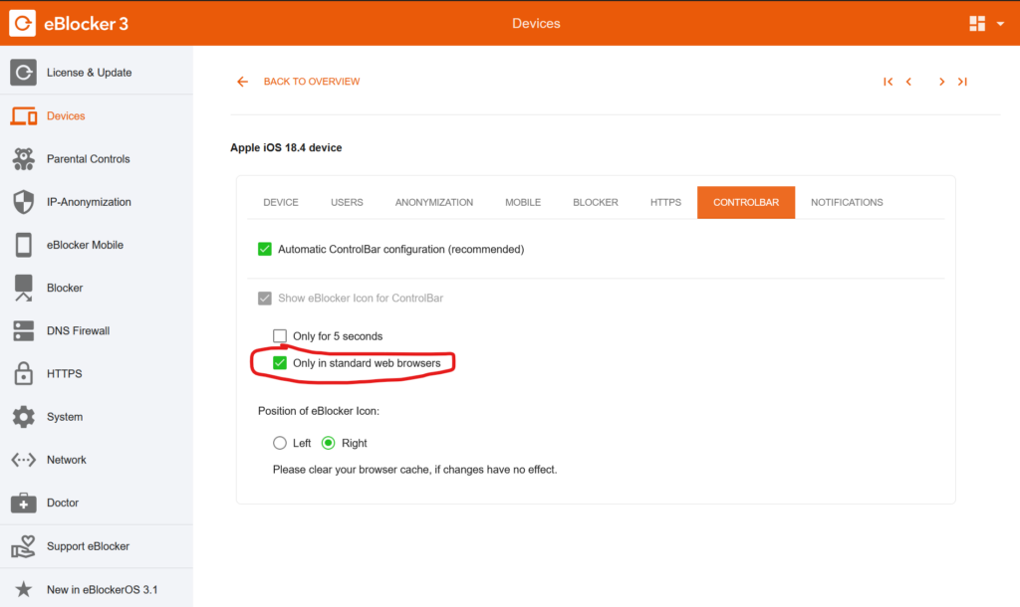Click the Apple iOS 18.4 device heading
Image resolution: width=1020 pixels, height=607 pixels.
(286, 147)
